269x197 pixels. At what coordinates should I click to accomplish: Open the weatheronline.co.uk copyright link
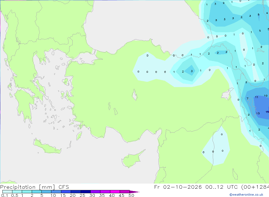246,195
